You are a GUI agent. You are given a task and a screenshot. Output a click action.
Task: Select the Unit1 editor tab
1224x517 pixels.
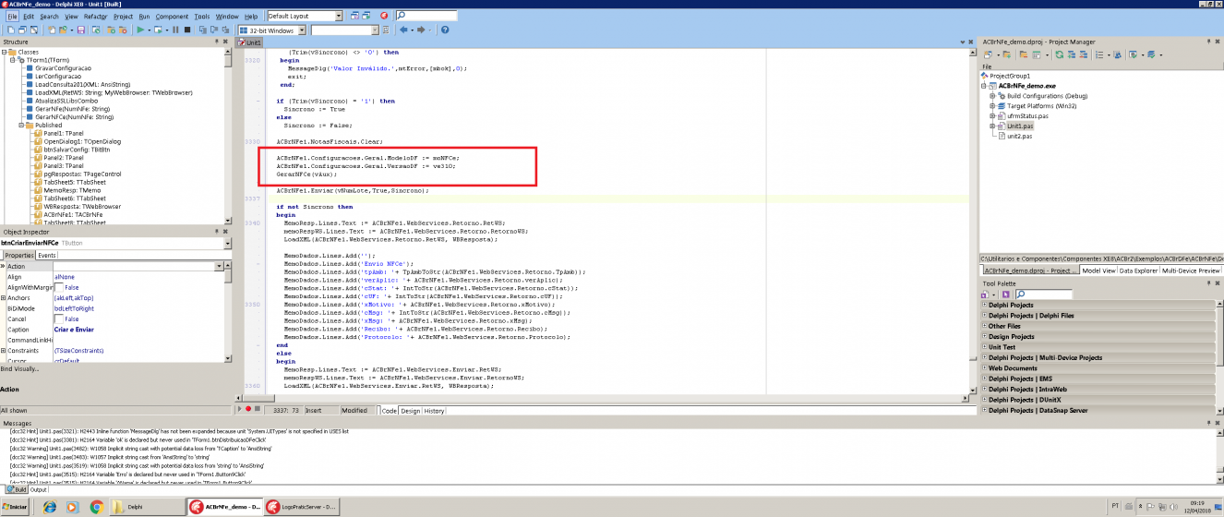[250, 42]
